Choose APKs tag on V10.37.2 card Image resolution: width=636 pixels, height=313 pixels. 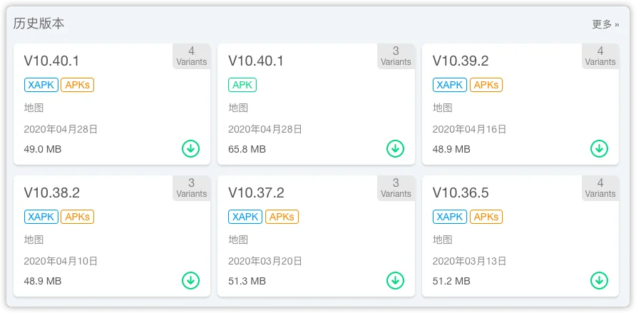pos(282,217)
